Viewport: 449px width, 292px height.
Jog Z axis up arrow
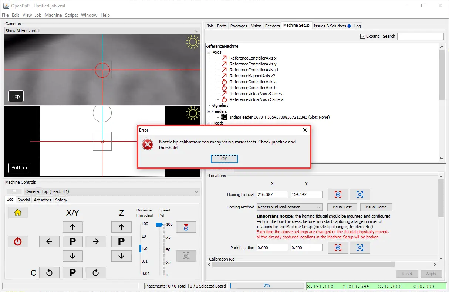(x=121, y=227)
